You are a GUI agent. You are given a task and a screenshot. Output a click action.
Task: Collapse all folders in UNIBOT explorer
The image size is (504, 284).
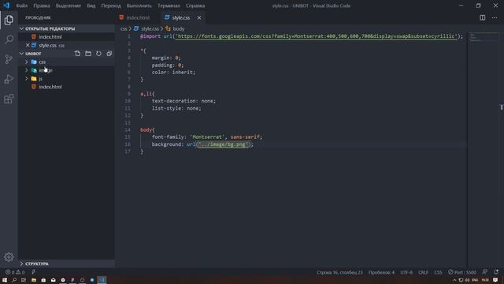point(109,54)
